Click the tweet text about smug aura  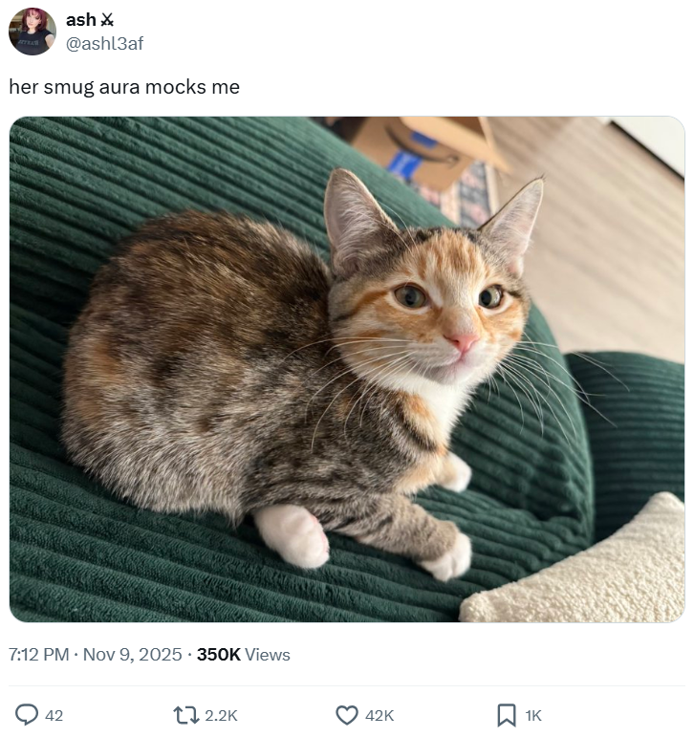tap(124, 87)
